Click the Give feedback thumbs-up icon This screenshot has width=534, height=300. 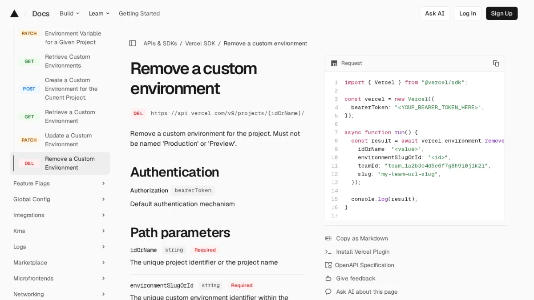pyautogui.click(x=328, y=279)
